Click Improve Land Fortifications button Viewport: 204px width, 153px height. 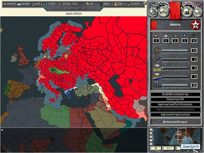click(x=175, y=104)
